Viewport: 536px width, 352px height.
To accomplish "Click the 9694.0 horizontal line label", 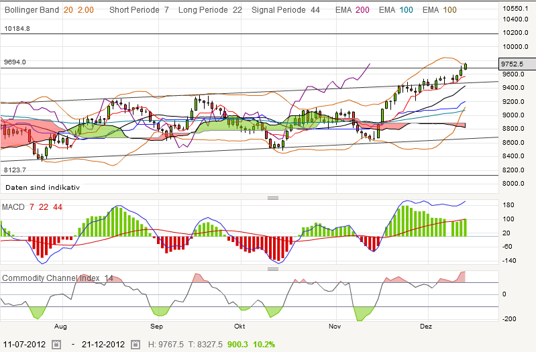I will (15, 62).
